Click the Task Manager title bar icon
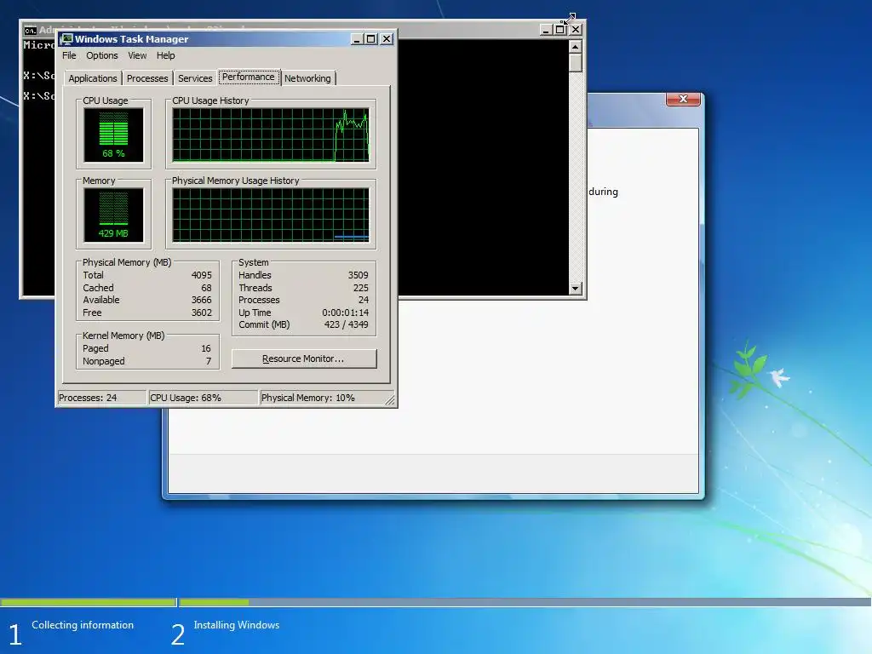The image size is (872, 654). click(x=66, y=39)
